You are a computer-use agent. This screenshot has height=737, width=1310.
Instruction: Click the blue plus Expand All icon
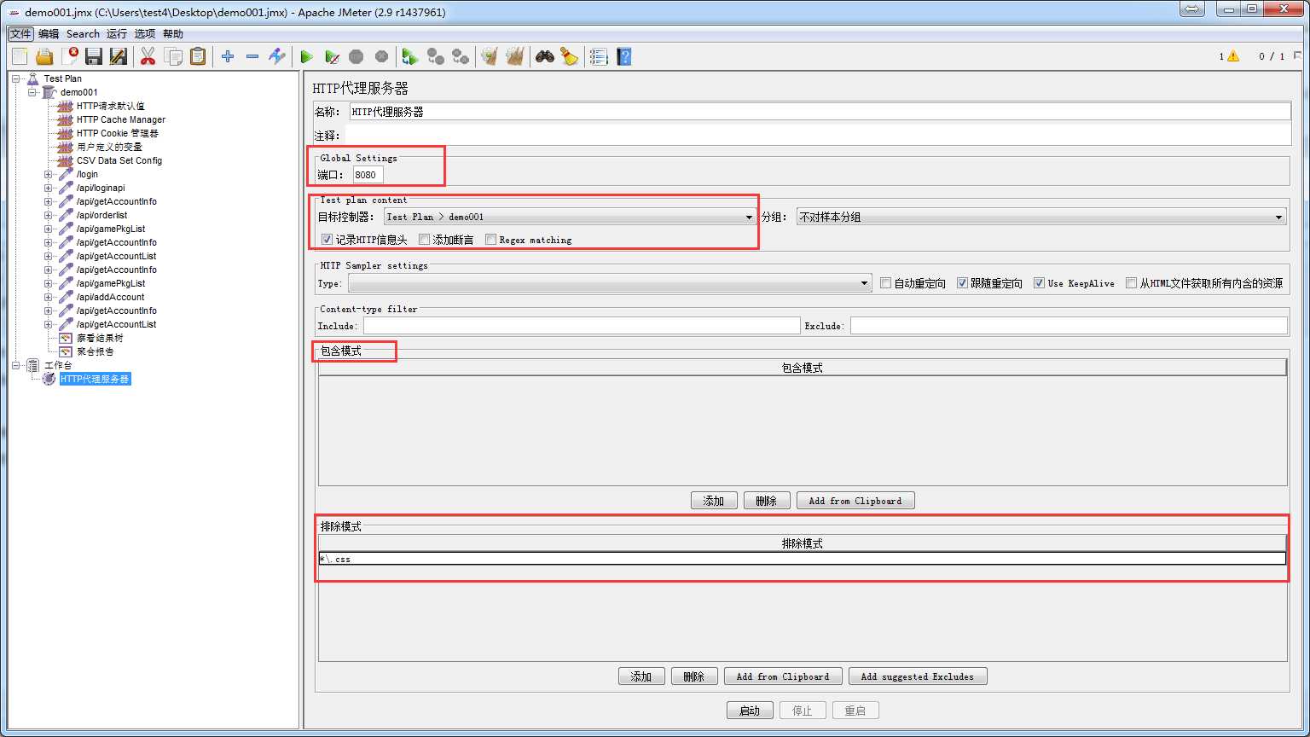coord(228,56)
